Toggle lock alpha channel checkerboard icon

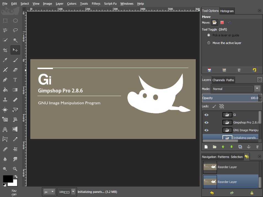222,106
